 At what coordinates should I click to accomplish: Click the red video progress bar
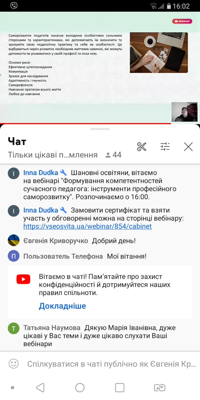coord(85,123)
